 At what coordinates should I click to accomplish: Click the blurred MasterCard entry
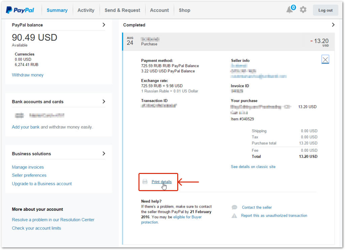pos(46,115)
